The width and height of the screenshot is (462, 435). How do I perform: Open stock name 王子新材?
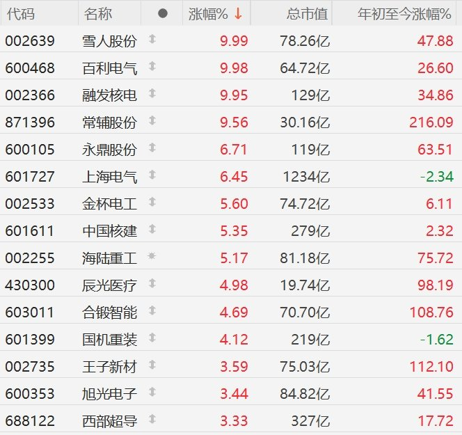[x=110, y=367]
